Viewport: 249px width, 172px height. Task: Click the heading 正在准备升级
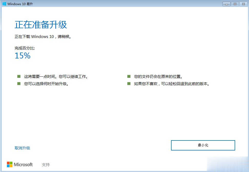pos(41,25)
